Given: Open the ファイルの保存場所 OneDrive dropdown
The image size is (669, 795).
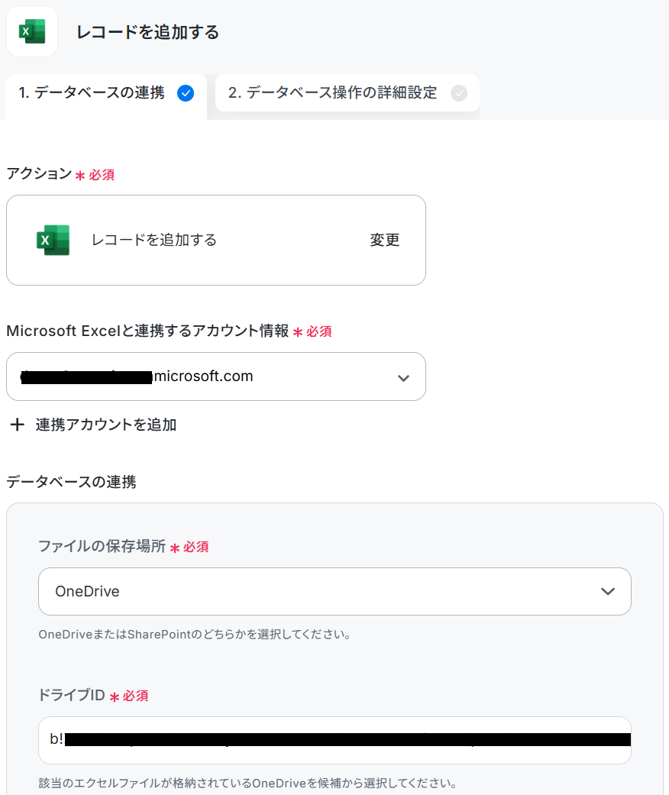Looking at the screenshot, I should pyautogui.click(x=334, y=591).
